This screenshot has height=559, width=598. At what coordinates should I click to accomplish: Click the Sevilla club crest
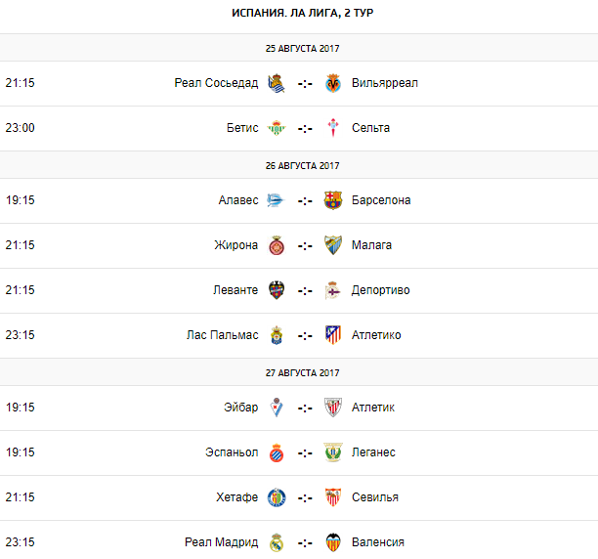point(333,497)
